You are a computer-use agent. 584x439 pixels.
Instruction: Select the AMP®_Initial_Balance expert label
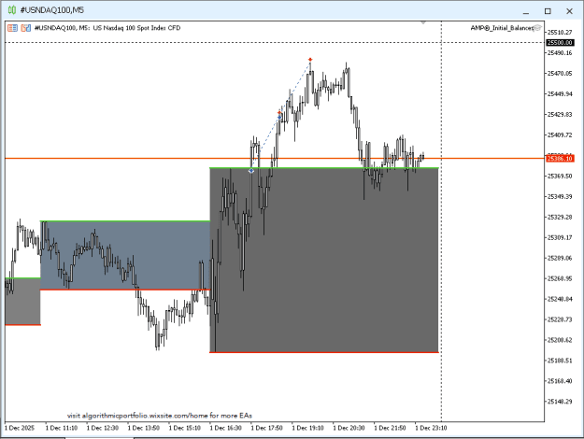(x=502, y=28)
